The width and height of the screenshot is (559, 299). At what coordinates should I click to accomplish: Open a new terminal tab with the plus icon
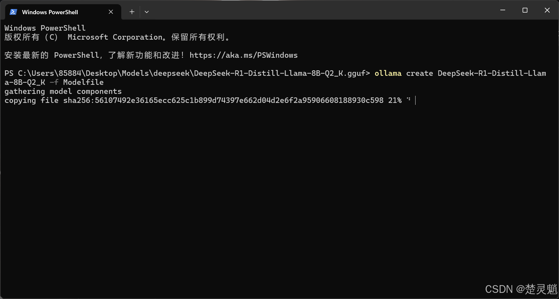(132, 12)
